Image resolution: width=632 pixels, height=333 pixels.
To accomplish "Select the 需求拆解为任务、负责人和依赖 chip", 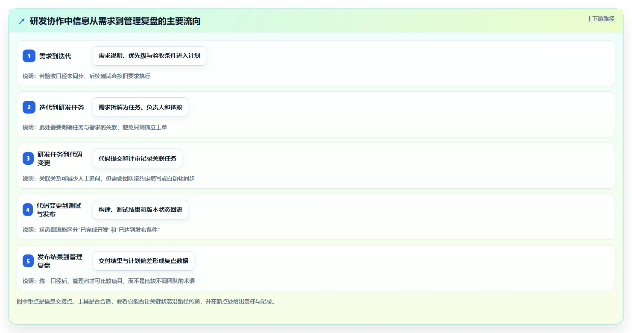I will [140, 107].
